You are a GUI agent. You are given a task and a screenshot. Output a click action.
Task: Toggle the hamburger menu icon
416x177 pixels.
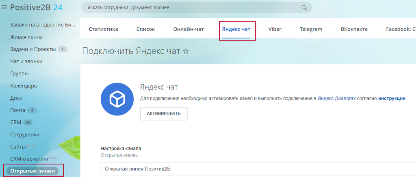(x=4, y=8)
